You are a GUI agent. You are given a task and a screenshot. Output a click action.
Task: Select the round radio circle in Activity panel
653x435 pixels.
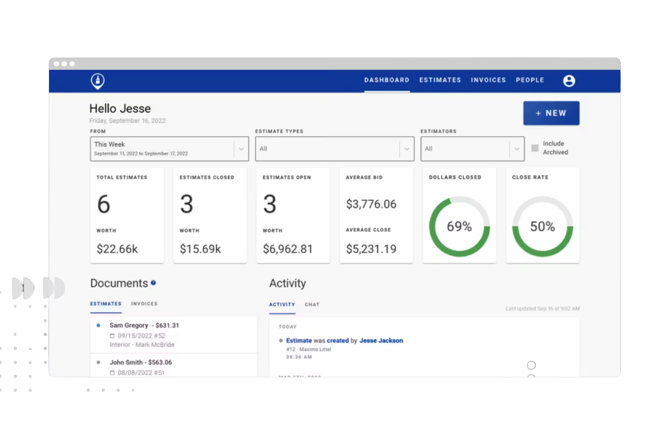click(x=531, y=365)
